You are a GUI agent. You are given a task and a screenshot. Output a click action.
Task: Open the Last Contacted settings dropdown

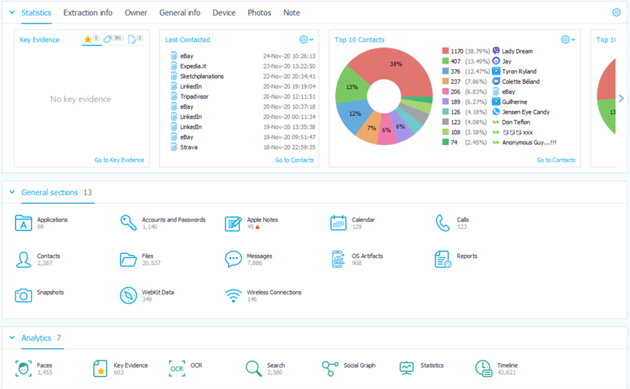tap(305, 39)
